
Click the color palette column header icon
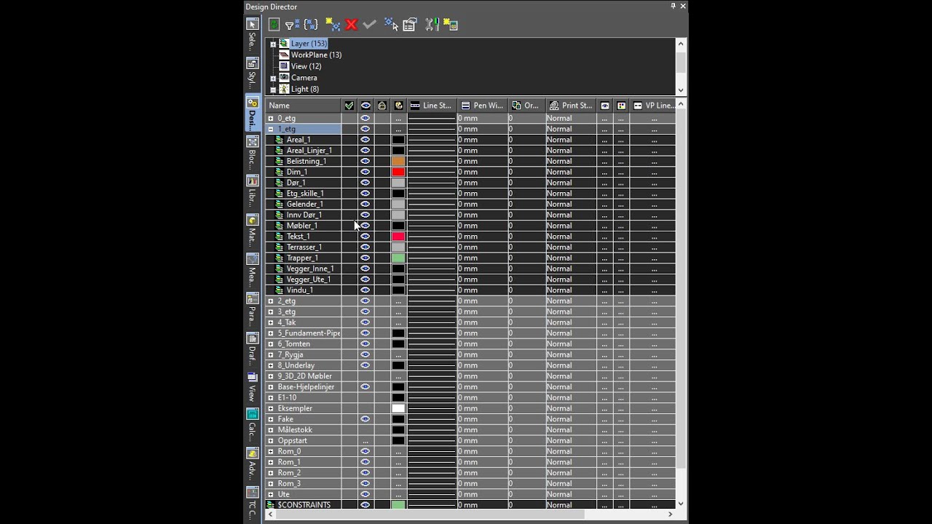[x=398, y=106]
